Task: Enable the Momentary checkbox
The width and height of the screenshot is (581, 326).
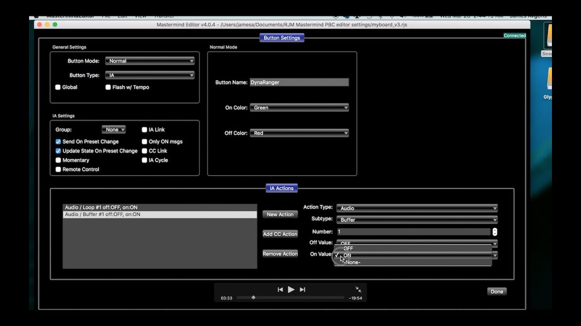Action: point(58,160)
